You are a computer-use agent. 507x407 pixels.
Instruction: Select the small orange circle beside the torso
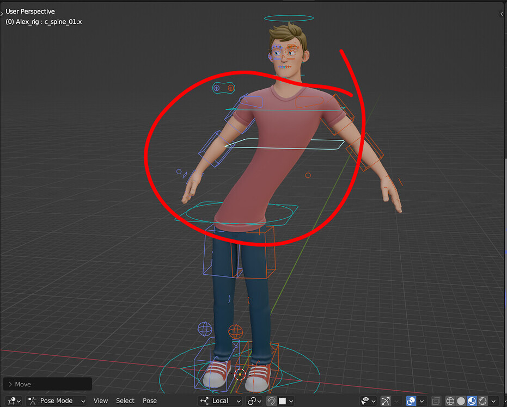click(308, 175)
